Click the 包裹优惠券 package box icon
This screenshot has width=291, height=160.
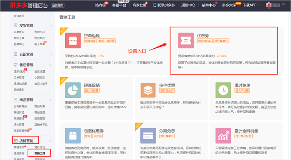tap(73, 136)
